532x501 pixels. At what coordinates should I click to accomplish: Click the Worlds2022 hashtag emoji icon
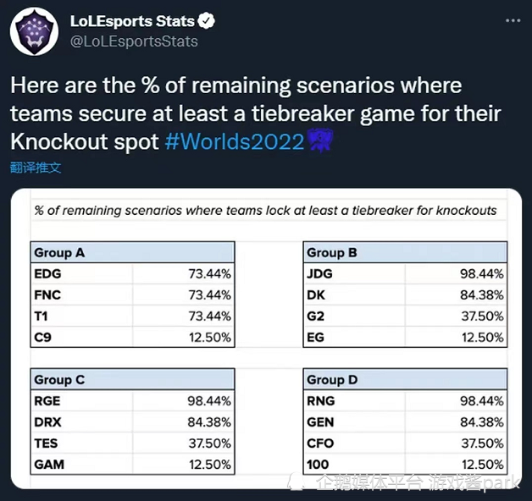click(319, 140)
